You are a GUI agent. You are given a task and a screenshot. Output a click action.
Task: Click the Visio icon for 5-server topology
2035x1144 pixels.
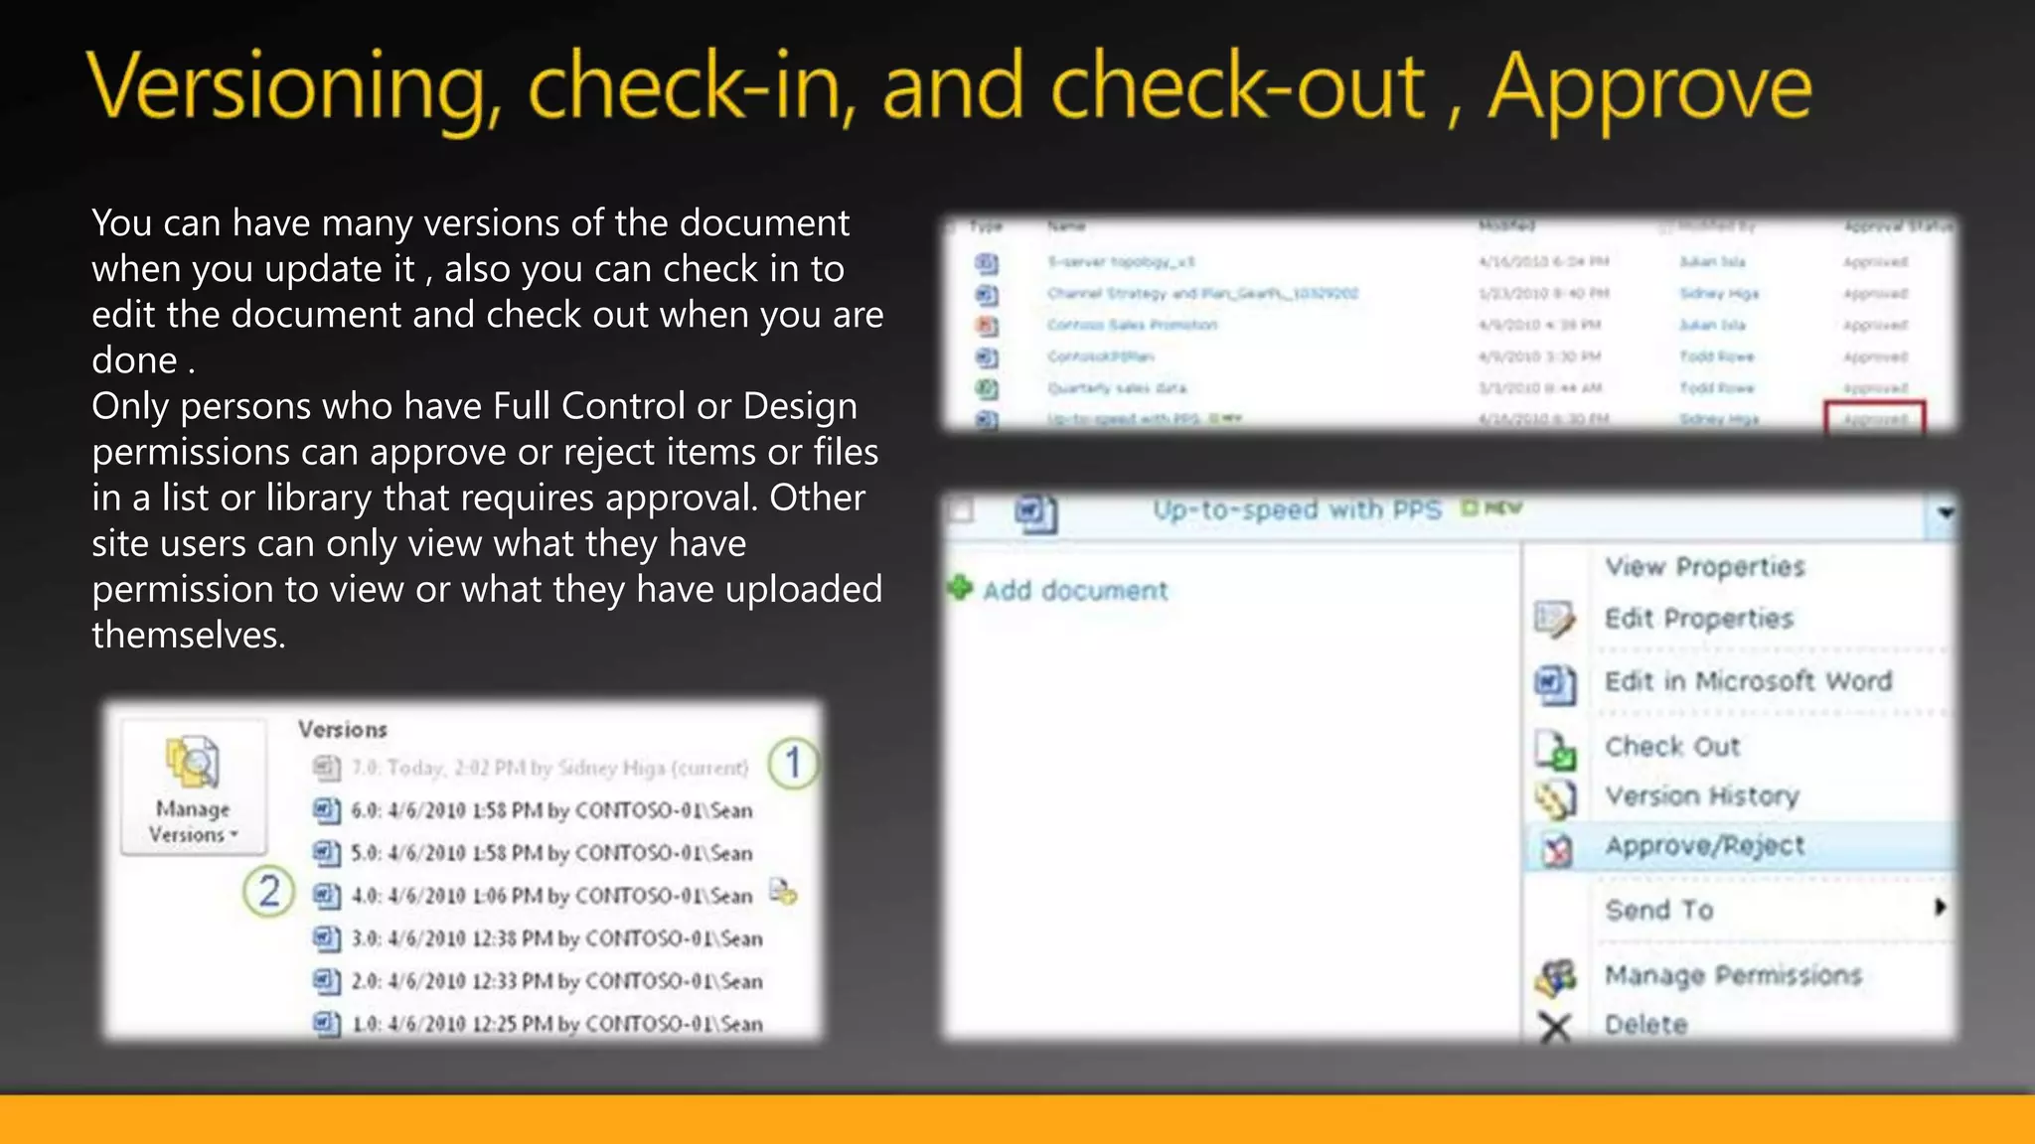pyautogui.click(x=986, y=263)
